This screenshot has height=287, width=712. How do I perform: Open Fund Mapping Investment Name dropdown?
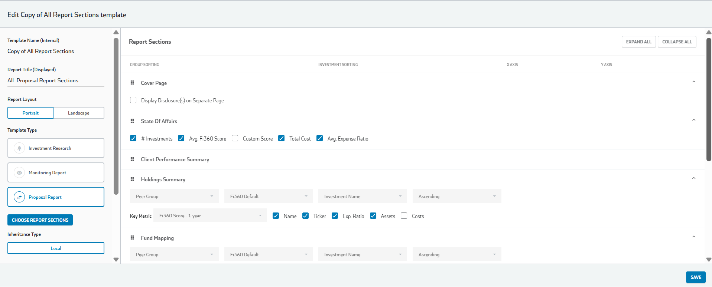click(362, 254)
